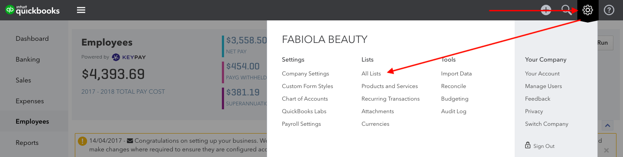Image resolution: width=623 pixels, height=157 pixels.
Task: Click the plus create icon
Action: click(x=546, y=10)
